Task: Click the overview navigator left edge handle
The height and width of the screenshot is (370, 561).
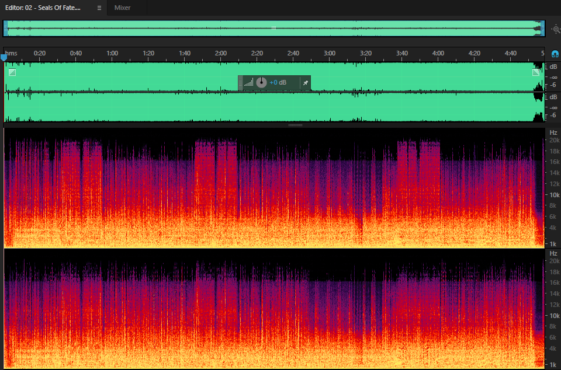Action: point(5,28)
